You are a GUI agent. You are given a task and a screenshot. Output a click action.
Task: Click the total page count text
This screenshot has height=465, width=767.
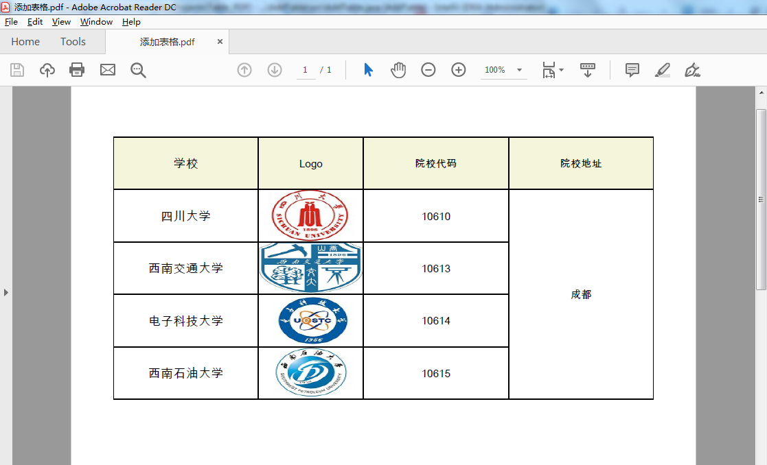[x=325, y=70]
